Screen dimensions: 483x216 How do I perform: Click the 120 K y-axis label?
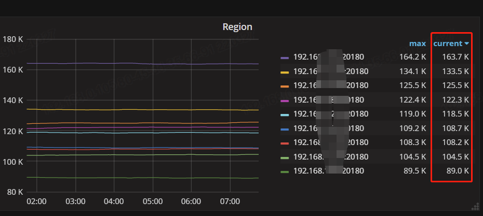pos(12,131)
